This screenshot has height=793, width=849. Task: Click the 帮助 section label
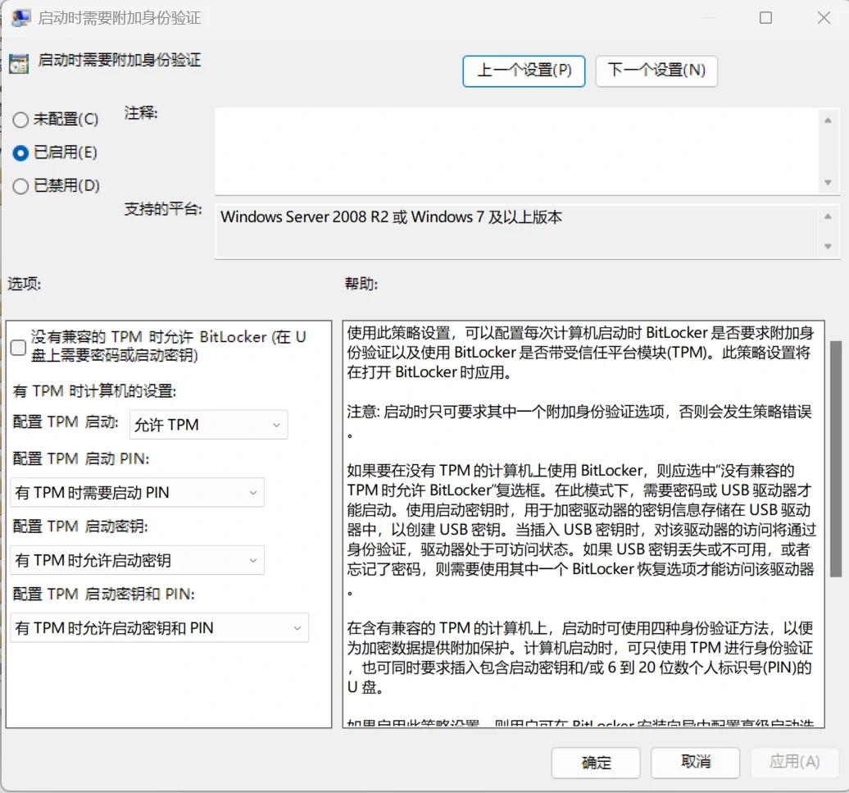tap(361, 284)
